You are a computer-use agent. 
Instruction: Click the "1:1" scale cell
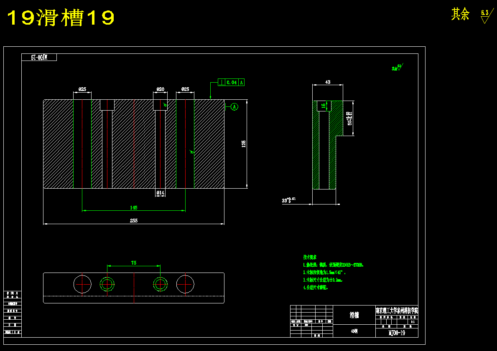click(413, 322)
